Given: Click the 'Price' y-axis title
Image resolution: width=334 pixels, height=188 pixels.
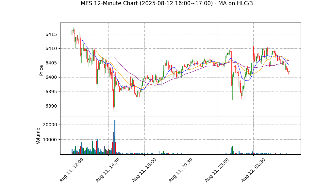Looking at the screenshot, I should point(41,70).
